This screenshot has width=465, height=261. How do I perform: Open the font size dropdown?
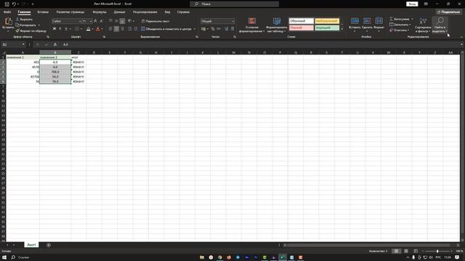click(90, 21)
